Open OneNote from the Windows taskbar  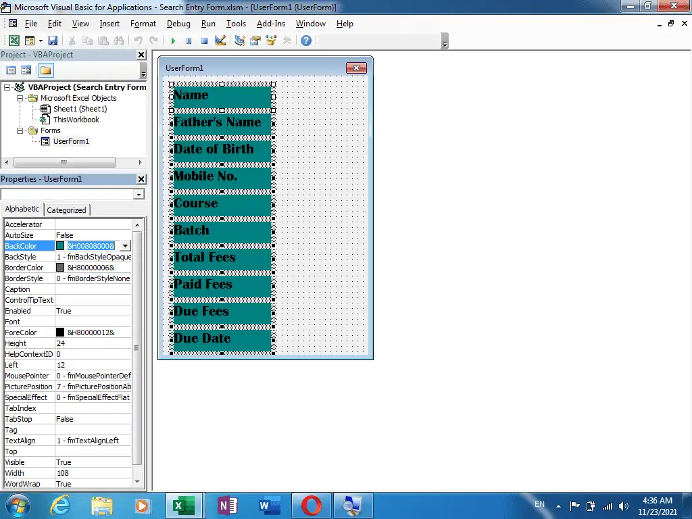click(x=228, y=505)
